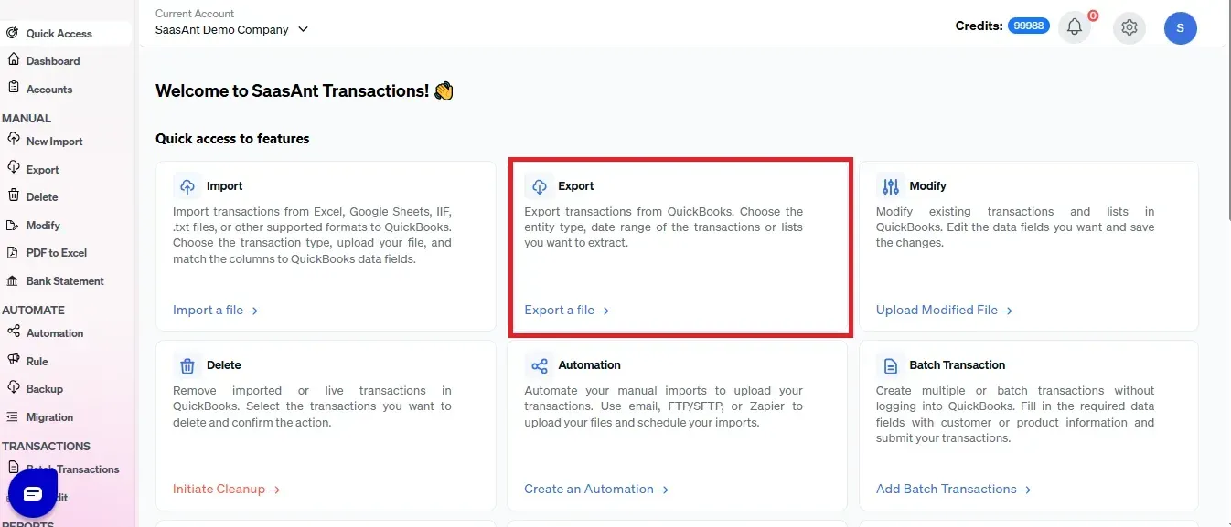Click the AUTOMATE section label
The width and height of the screenshot is (1231, 527).
pos(33,311)
